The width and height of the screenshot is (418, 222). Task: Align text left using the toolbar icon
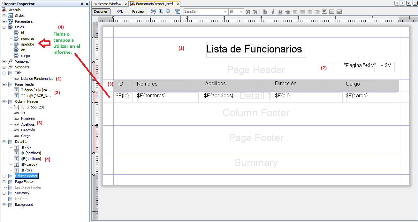pos(295,11)
